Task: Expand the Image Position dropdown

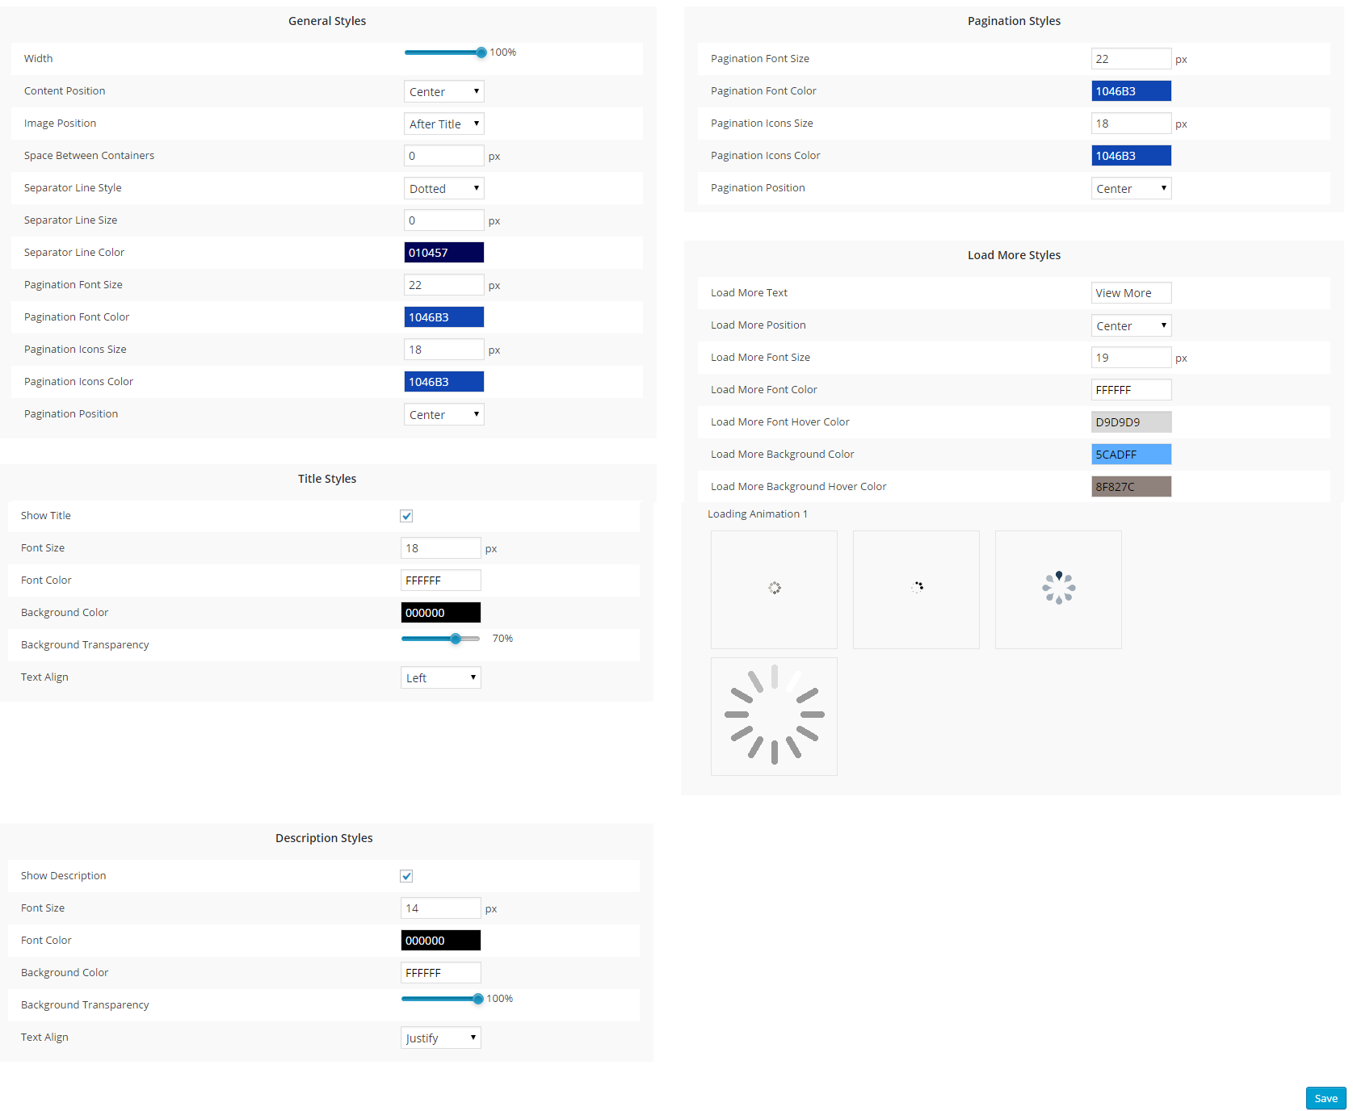Action: [x=443, y=124]
